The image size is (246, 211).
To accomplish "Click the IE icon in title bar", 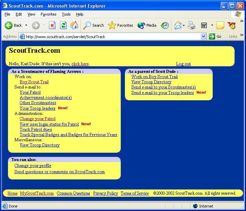I will (x=5, y=6).
